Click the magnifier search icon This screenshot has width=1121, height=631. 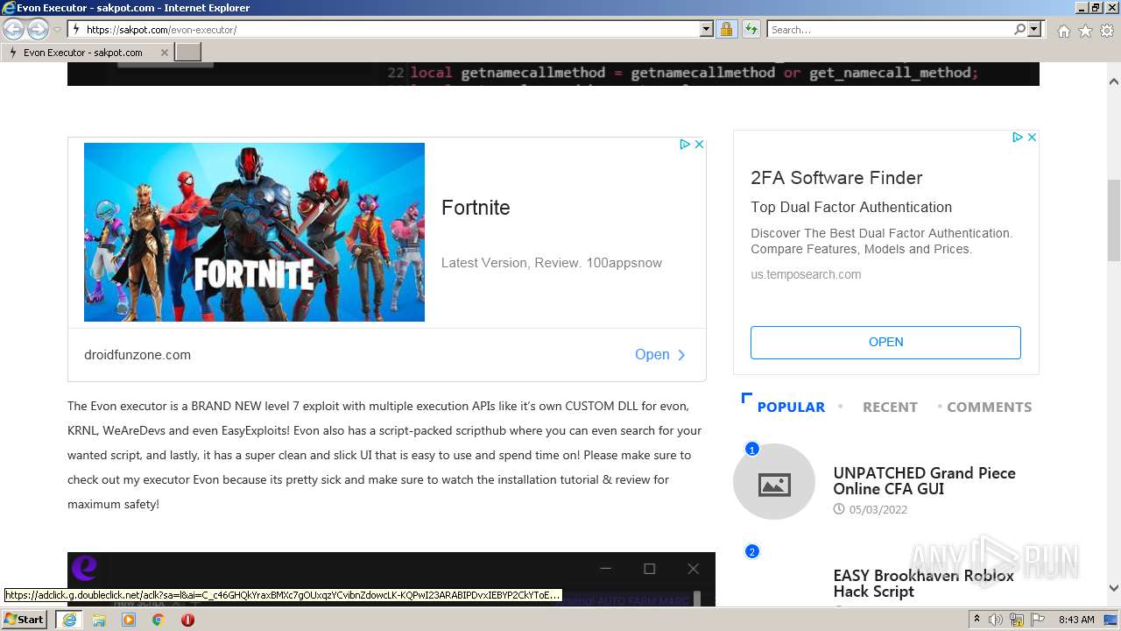[x=1019, y=30]
